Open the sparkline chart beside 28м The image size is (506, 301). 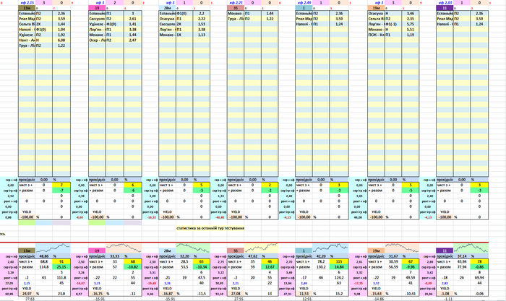pyautogui.click(x=193, y=248)
